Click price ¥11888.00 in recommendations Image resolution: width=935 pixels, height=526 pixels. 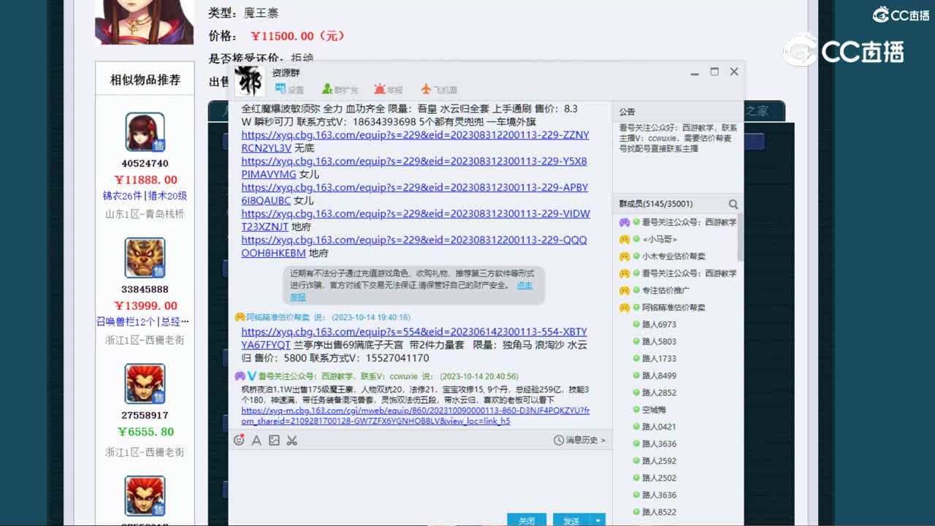click(x=145, y=180)
